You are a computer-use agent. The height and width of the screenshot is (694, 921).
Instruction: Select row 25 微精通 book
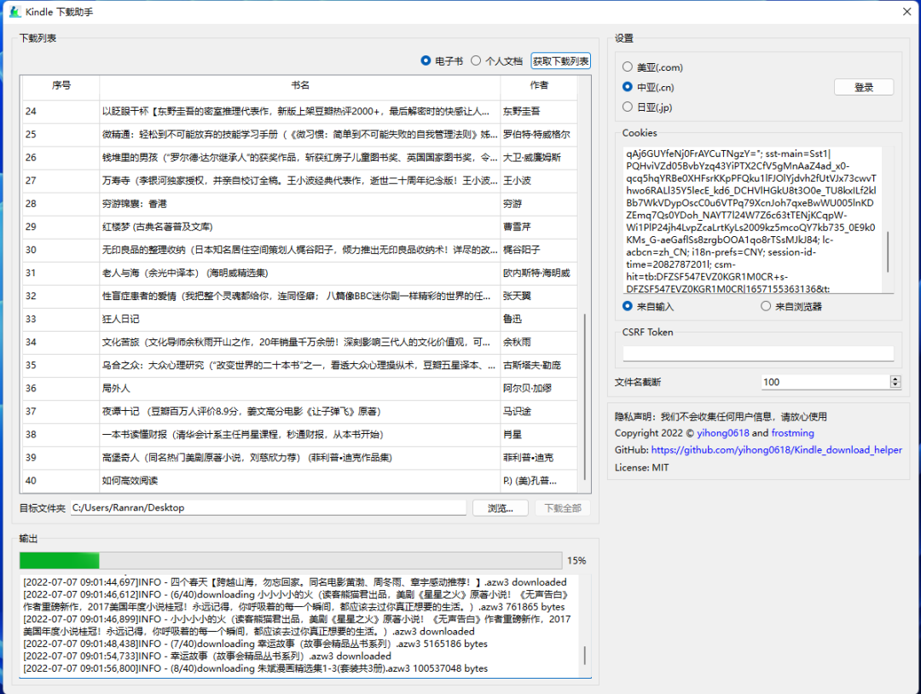click(300, 135)
